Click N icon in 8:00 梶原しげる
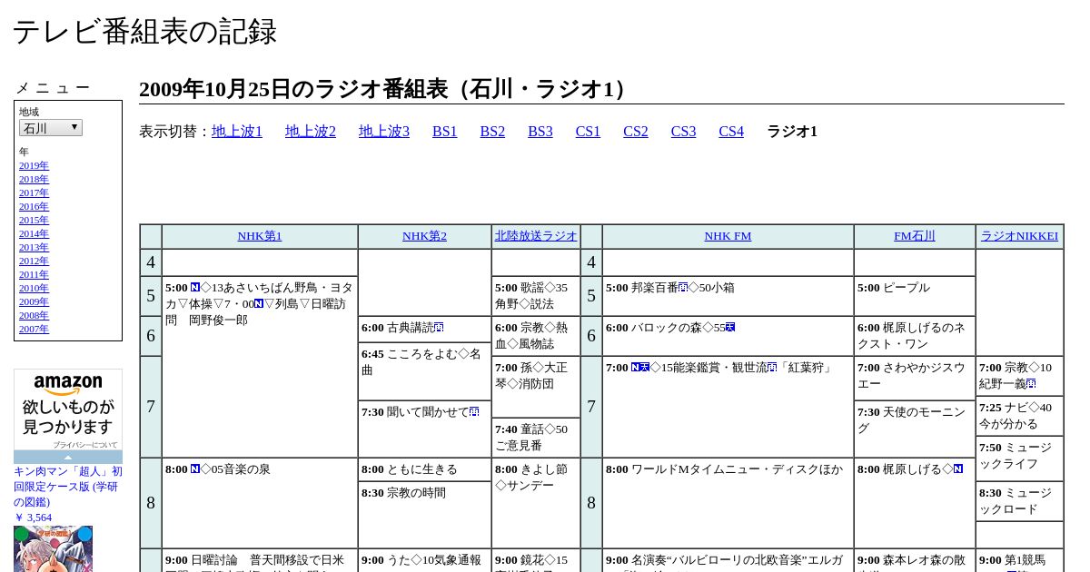 958,469
